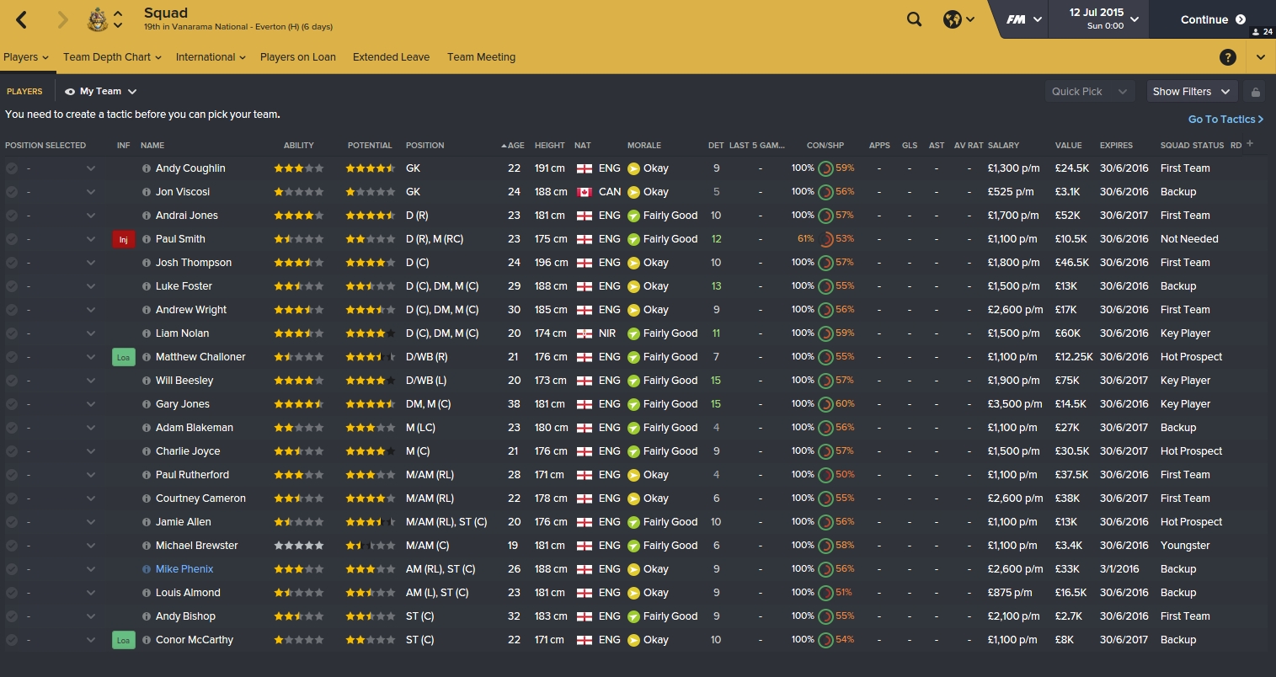Follow the Go To Tactics link

pos(1225,120)
